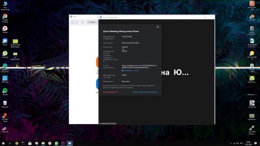Open DroidCam desktop icon
The image size is (260, 146).
point(252,79)
